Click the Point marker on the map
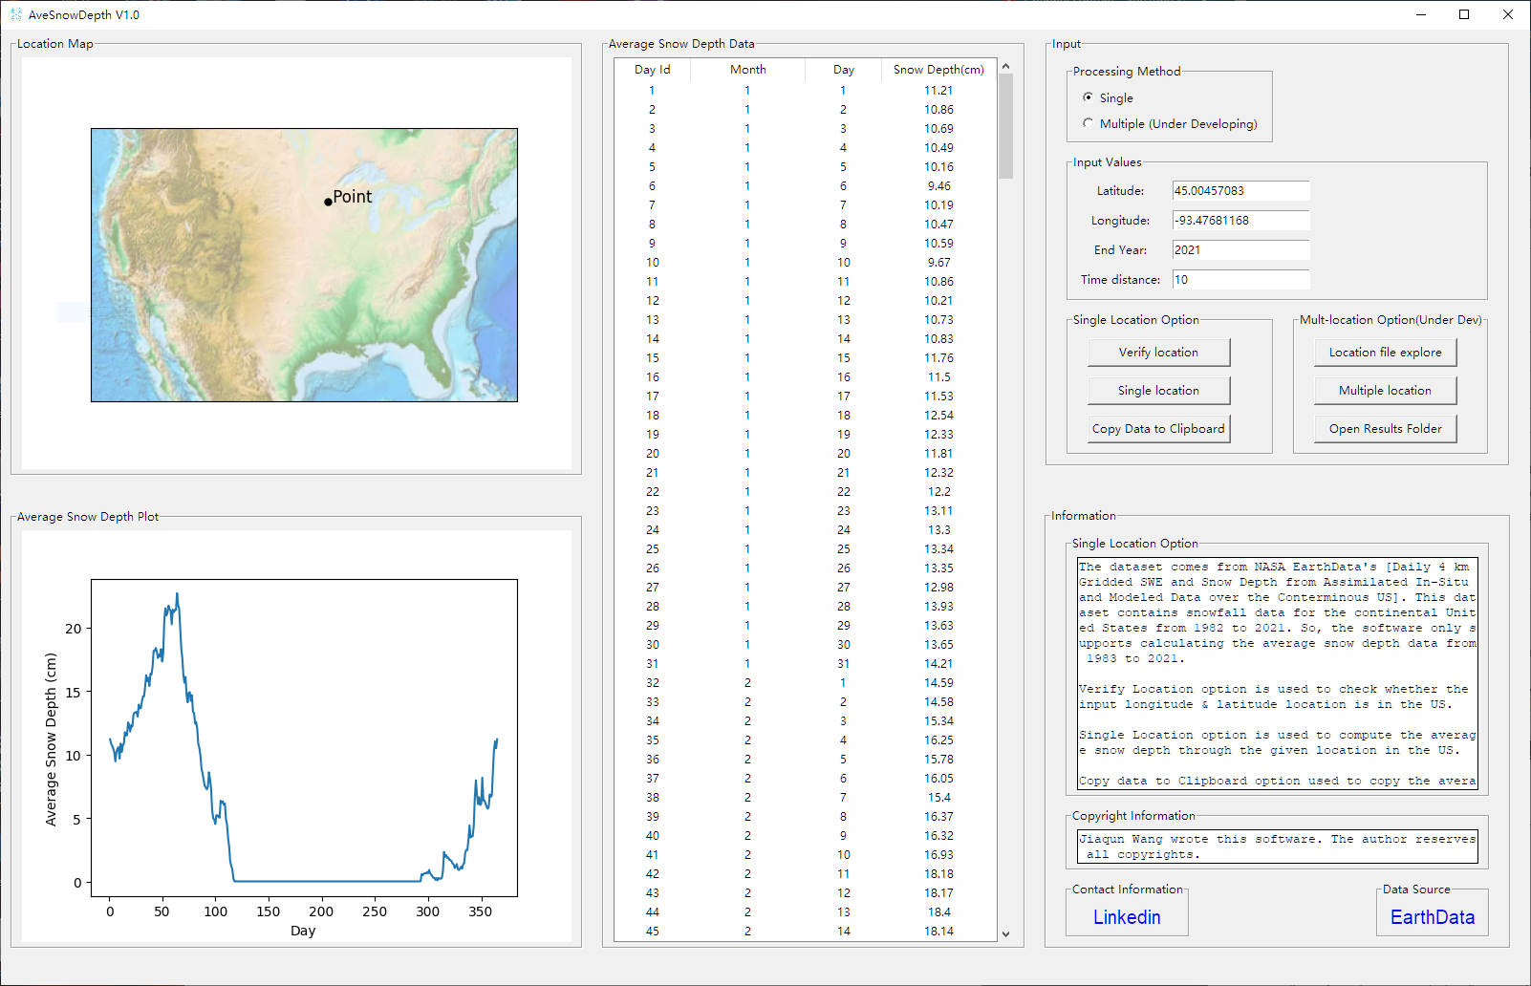This screenshot has height=986, width=1531. coord(329,202)
